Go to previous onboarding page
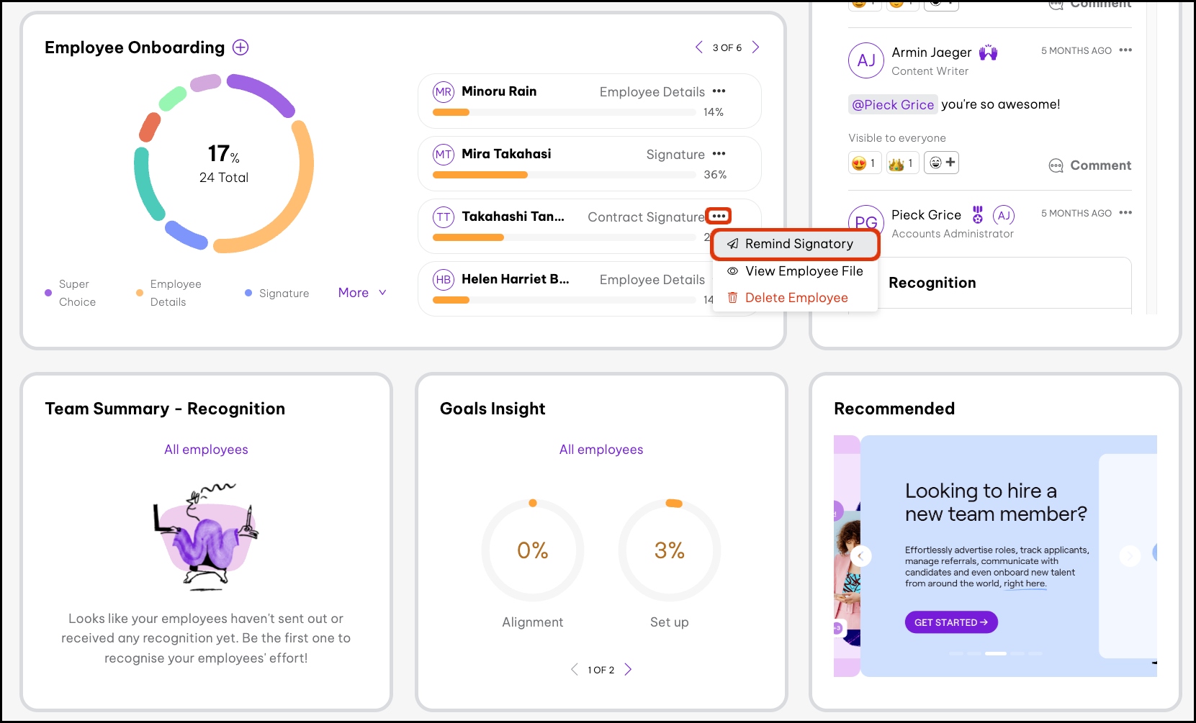This screenshot has width=1196, height=723. point(698,47)
